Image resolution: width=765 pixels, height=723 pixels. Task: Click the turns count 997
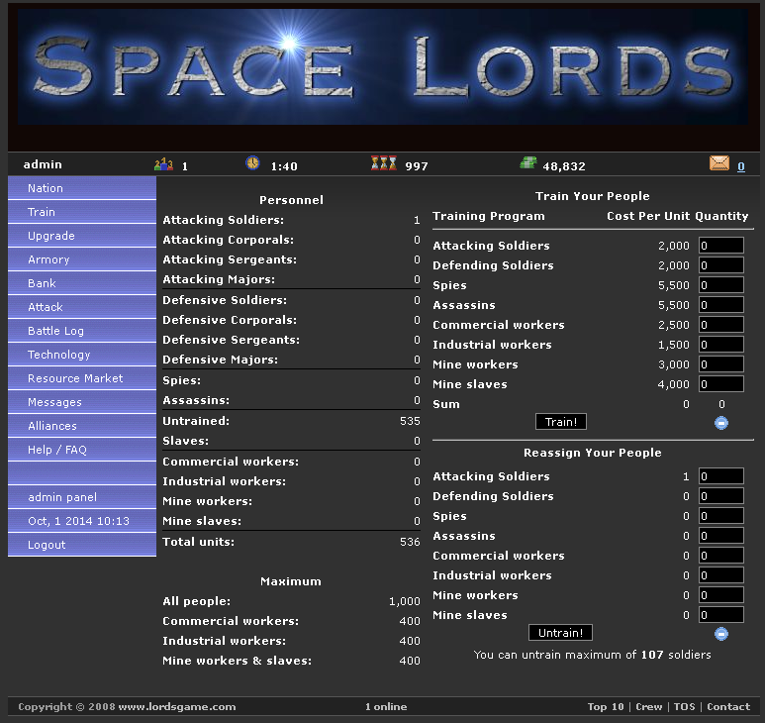(417, 166)
